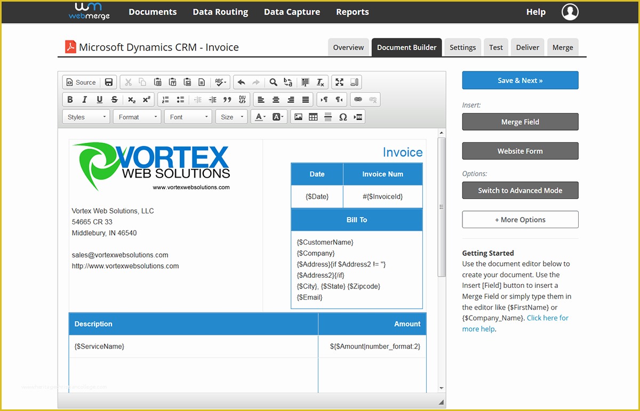Toggle Italic formatting
Viewport: 640px width, 411px height.
pos(84,100)
